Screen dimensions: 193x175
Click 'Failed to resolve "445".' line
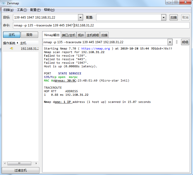[x=65, y=59]
